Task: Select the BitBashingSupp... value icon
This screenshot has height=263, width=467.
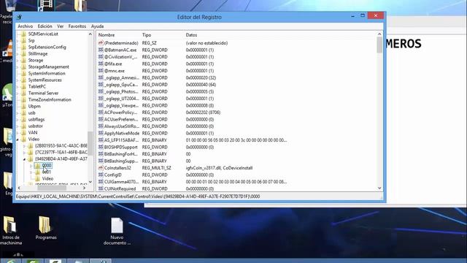Action: point(101,161)
